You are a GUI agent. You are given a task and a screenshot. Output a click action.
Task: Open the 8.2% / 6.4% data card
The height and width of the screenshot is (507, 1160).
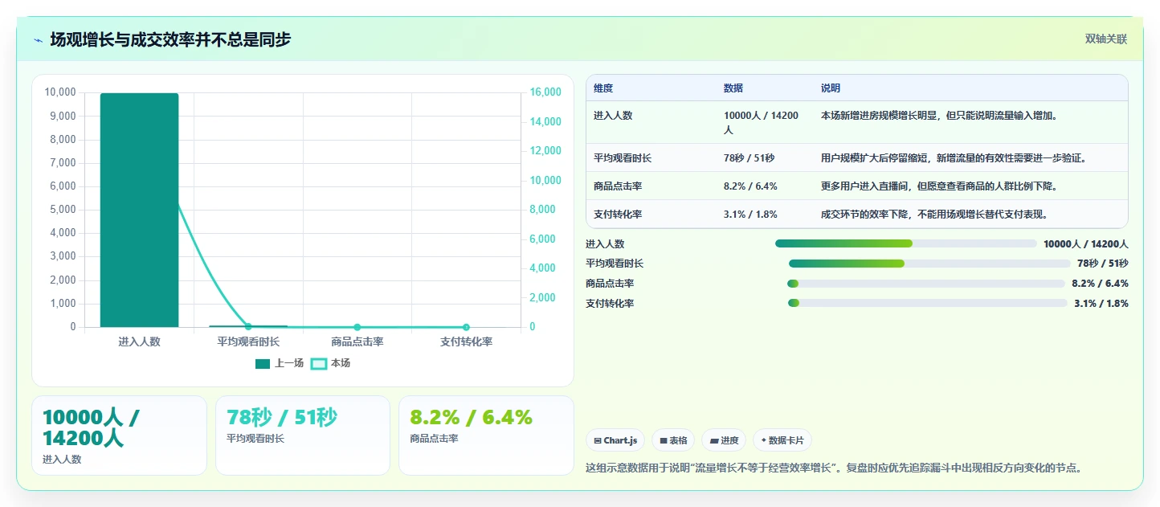pyautogui.click(x=486, y=435)
